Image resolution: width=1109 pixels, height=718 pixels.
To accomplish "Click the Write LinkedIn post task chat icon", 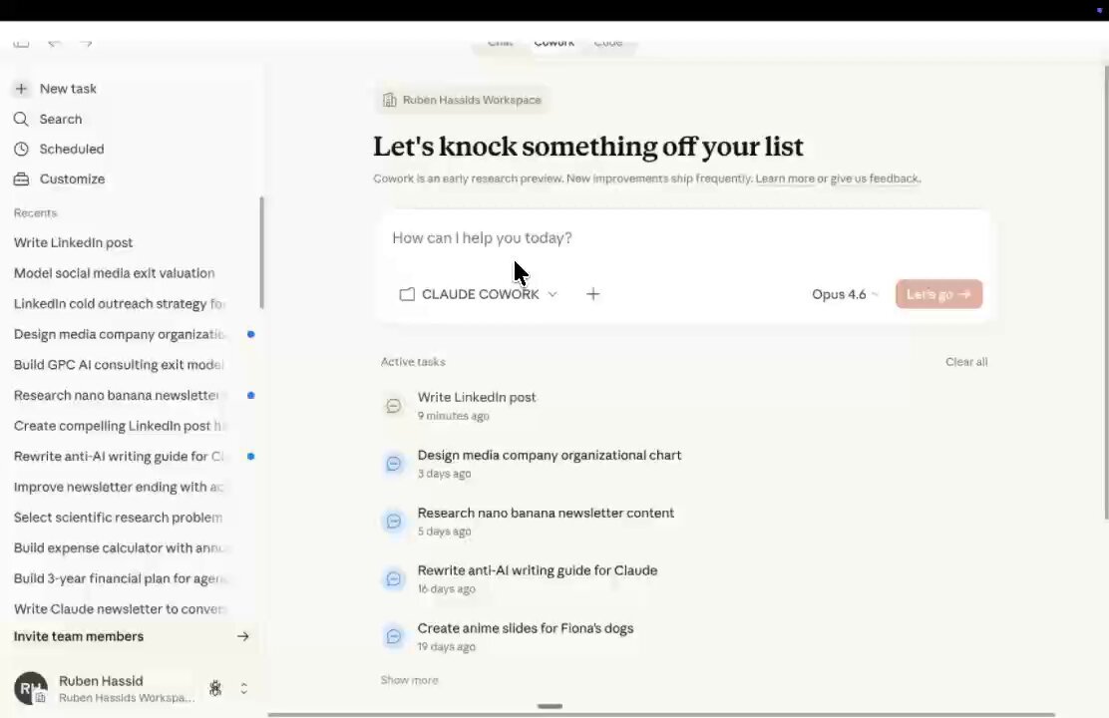I will [394, 406].
